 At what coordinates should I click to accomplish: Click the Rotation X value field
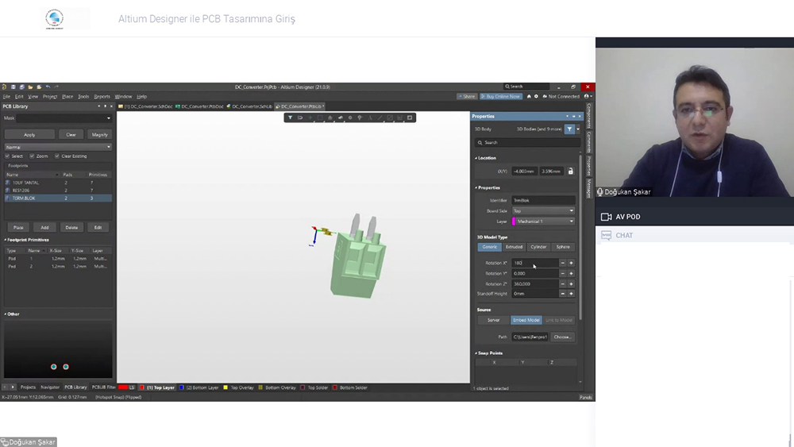534,263
